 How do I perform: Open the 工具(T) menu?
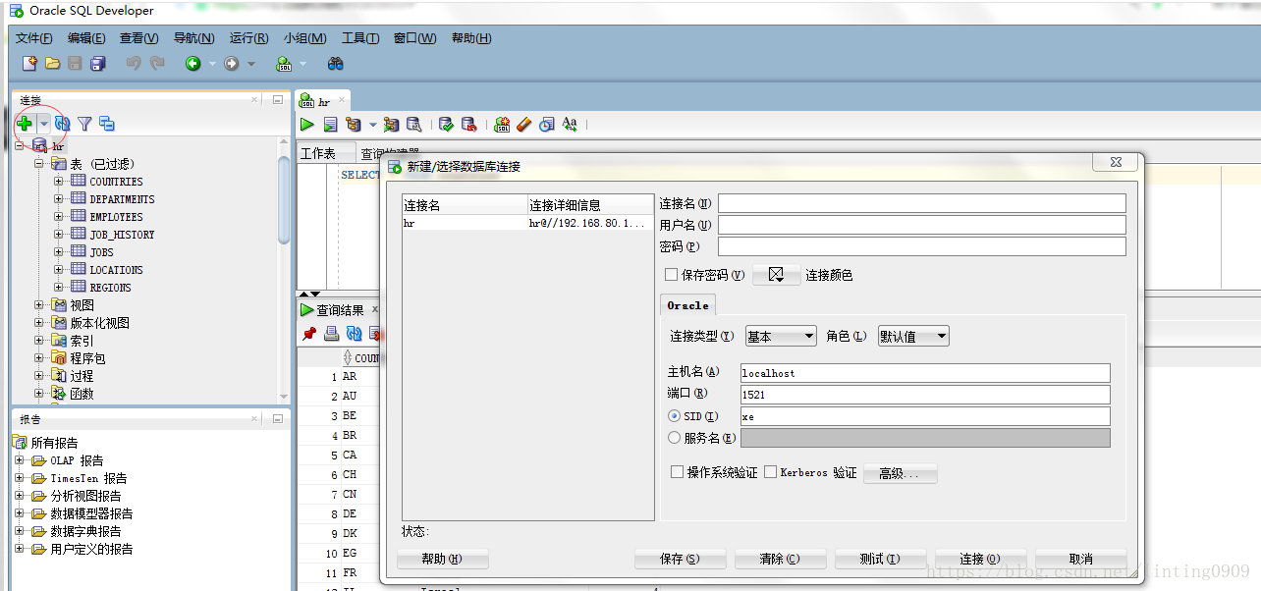click(x=360, y=38)
